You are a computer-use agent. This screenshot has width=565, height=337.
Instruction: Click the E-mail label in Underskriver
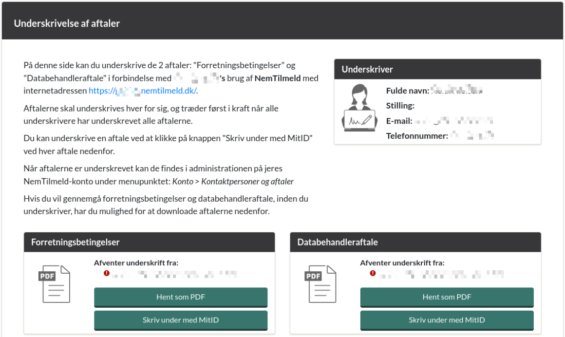(x=399, y=121)
